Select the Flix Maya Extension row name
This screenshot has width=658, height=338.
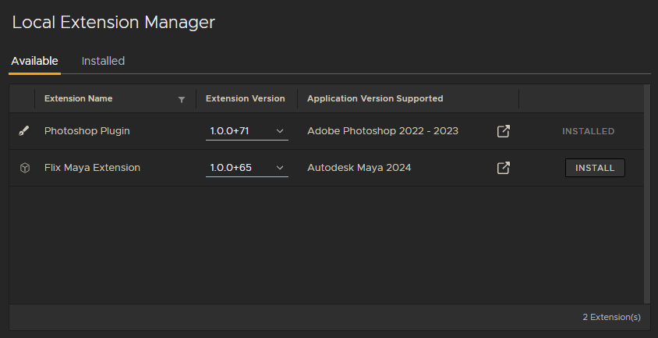[x=92, y=168]
